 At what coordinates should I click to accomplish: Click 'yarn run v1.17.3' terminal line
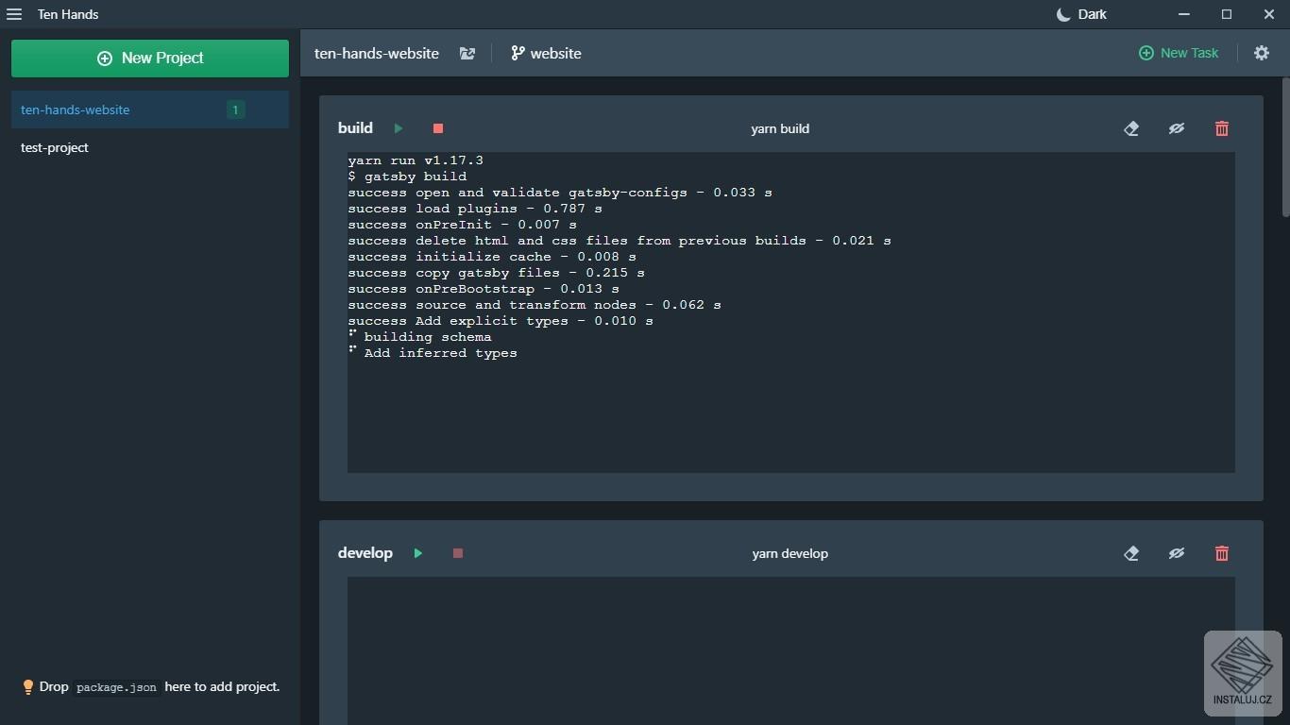(x=416, y=160)
